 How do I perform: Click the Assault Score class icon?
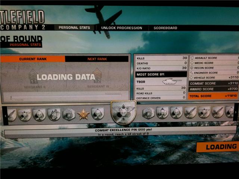pyautogui.click(x=192, y=58)
